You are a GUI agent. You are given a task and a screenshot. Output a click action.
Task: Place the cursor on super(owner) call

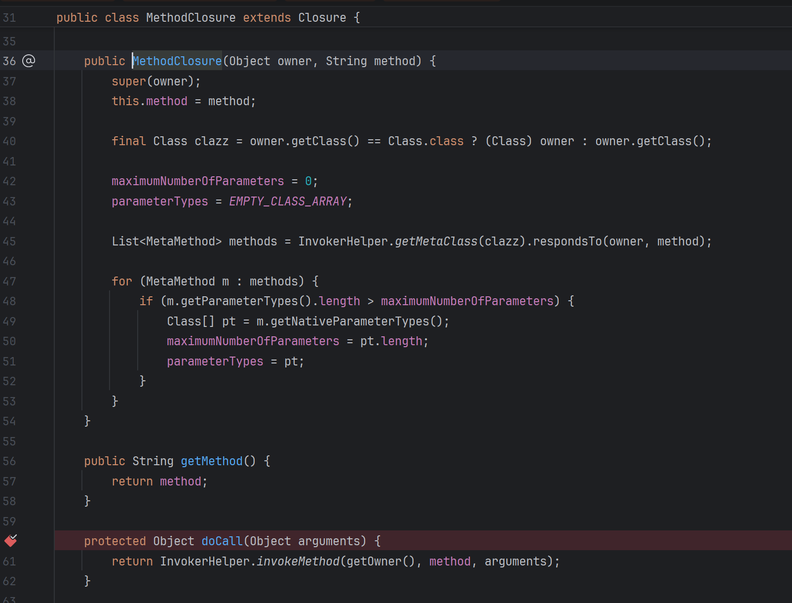129,81
